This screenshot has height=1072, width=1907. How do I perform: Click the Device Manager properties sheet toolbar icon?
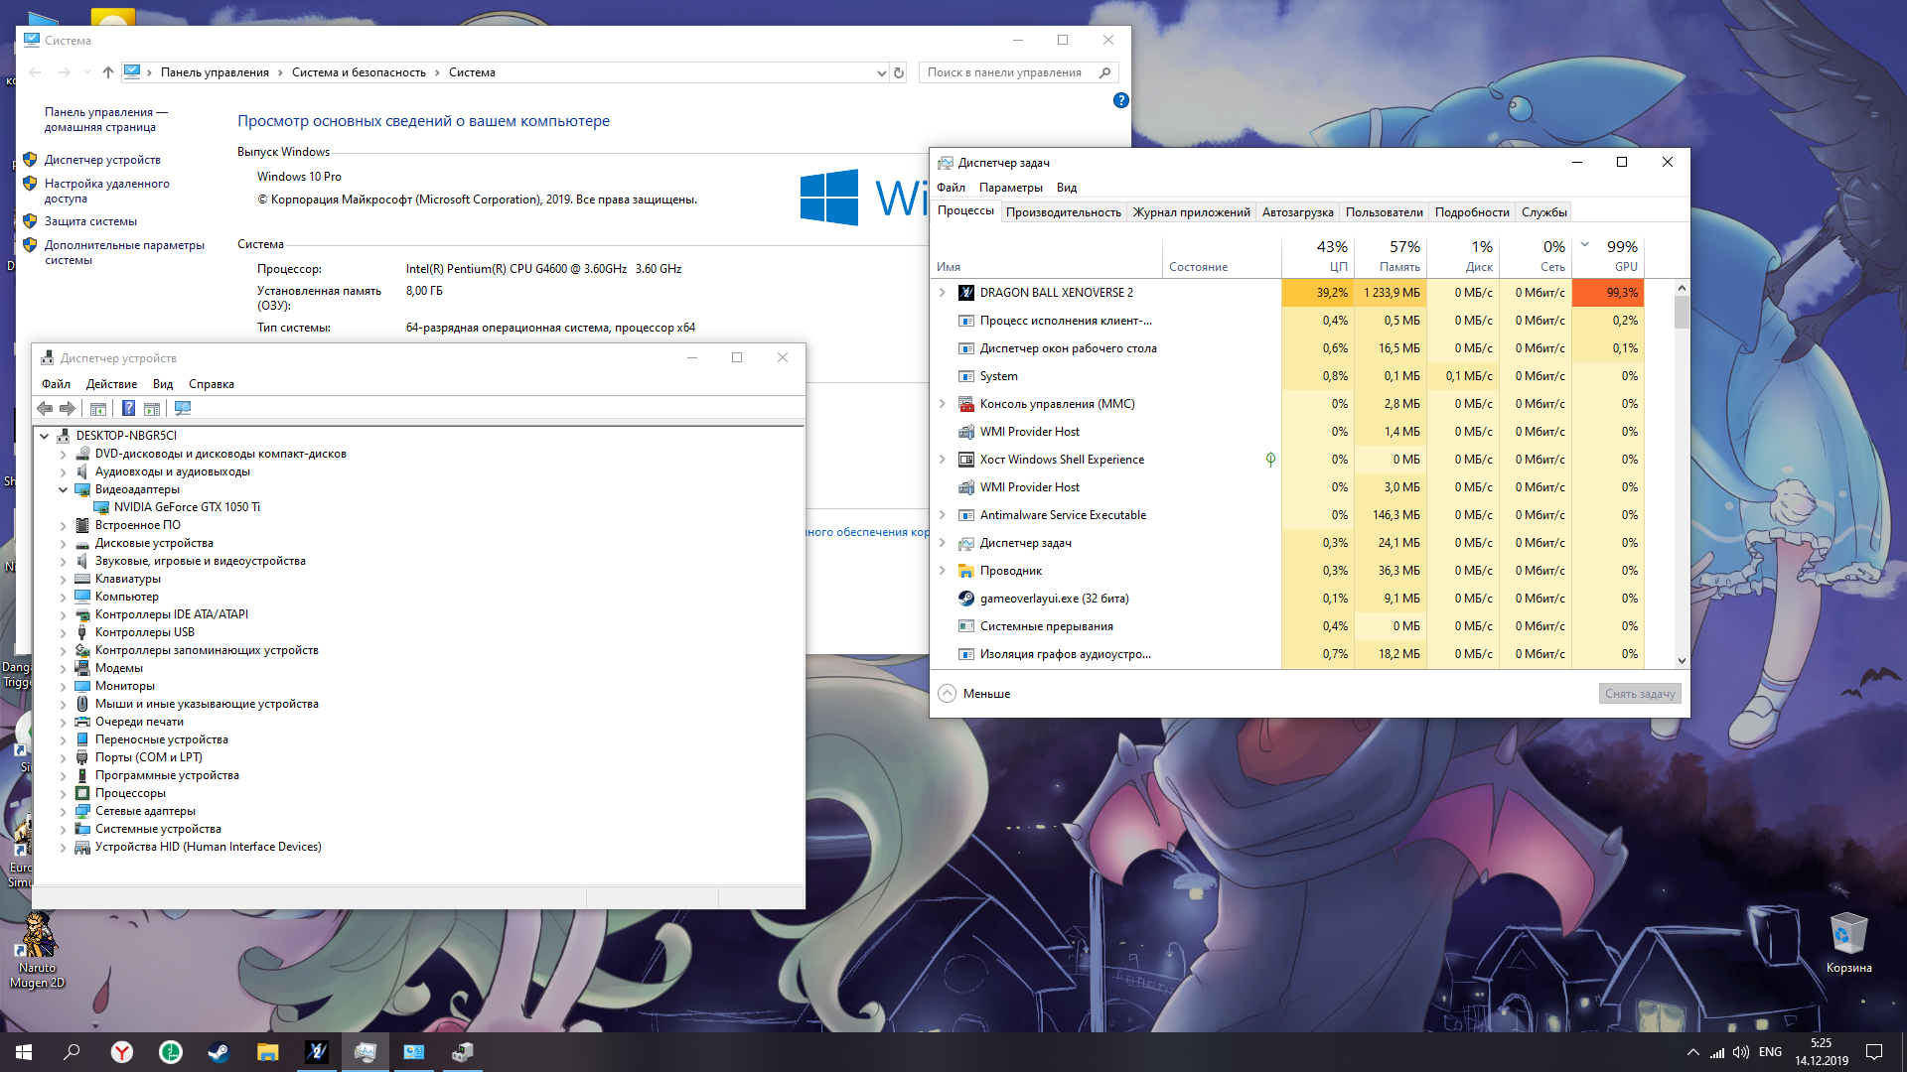[152, 408]
